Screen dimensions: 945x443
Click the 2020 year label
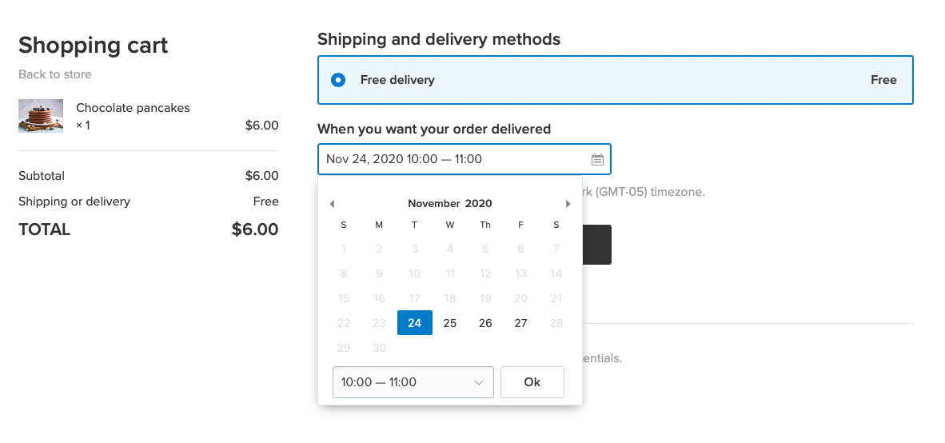[x=479, y=204]
